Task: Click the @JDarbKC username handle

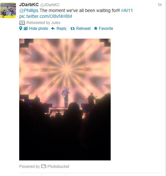Action: tap(50, 5)
